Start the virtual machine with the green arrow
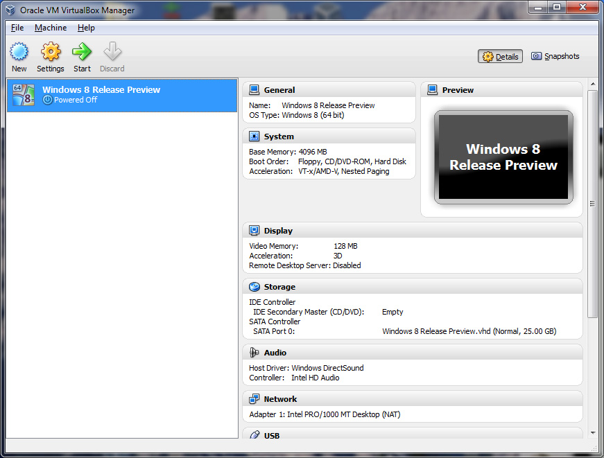The width and height of the screenshot is (604, 458). 82,51
